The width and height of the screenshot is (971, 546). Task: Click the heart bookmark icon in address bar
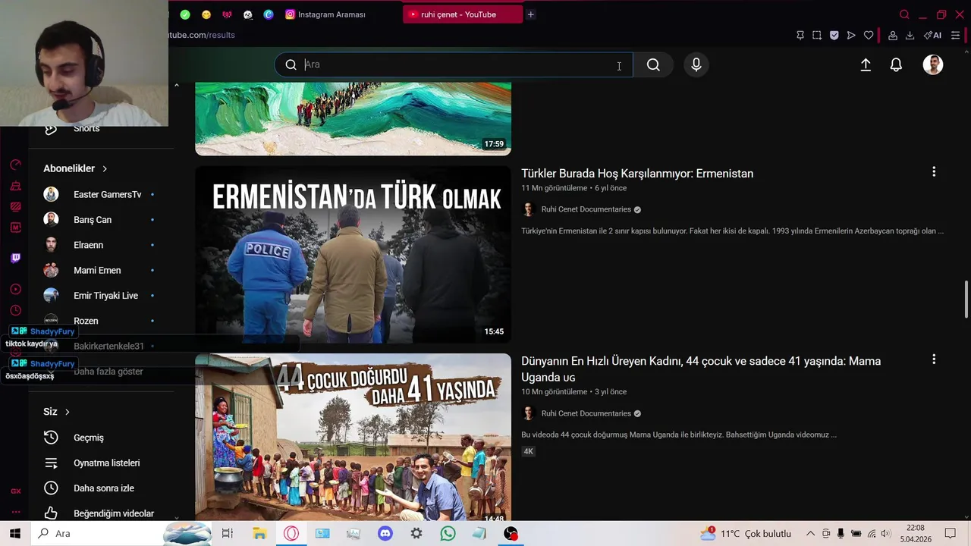pyautogui.click(x=869, y=35)
